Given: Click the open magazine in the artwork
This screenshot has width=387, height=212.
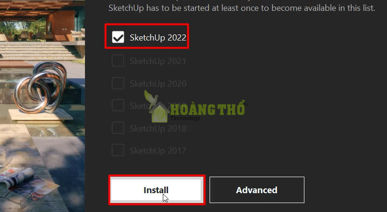Looking at the screenshot, I should pyautogui.click(x=27, y=185).
